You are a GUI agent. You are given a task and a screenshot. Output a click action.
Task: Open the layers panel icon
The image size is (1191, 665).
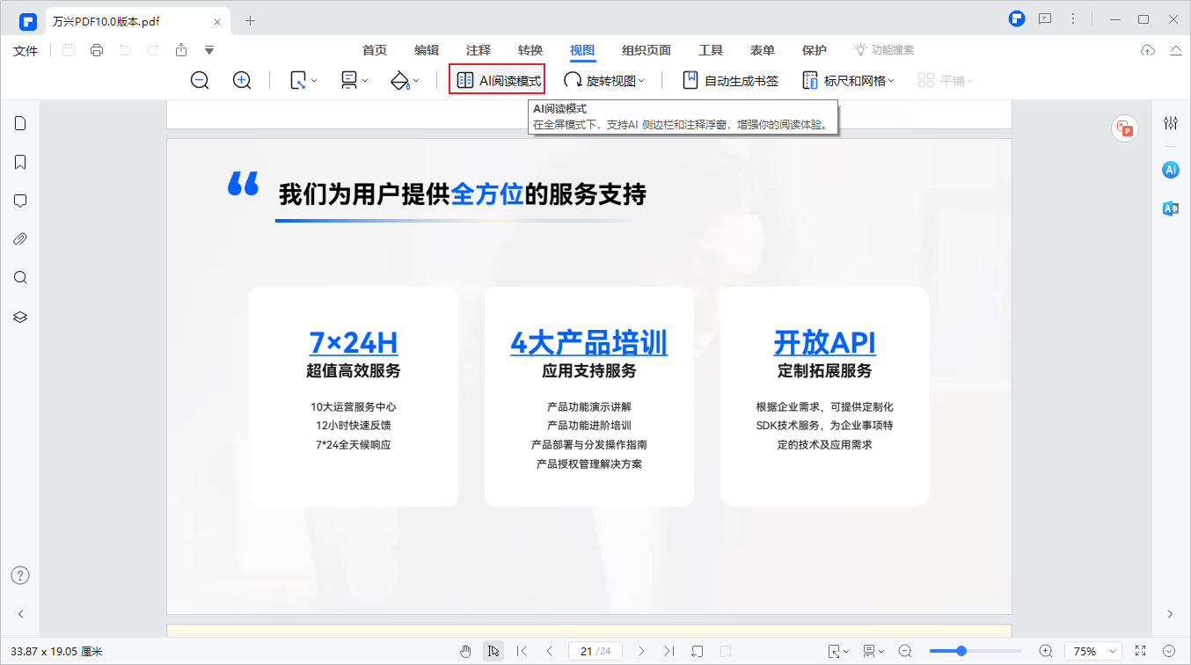20,317
